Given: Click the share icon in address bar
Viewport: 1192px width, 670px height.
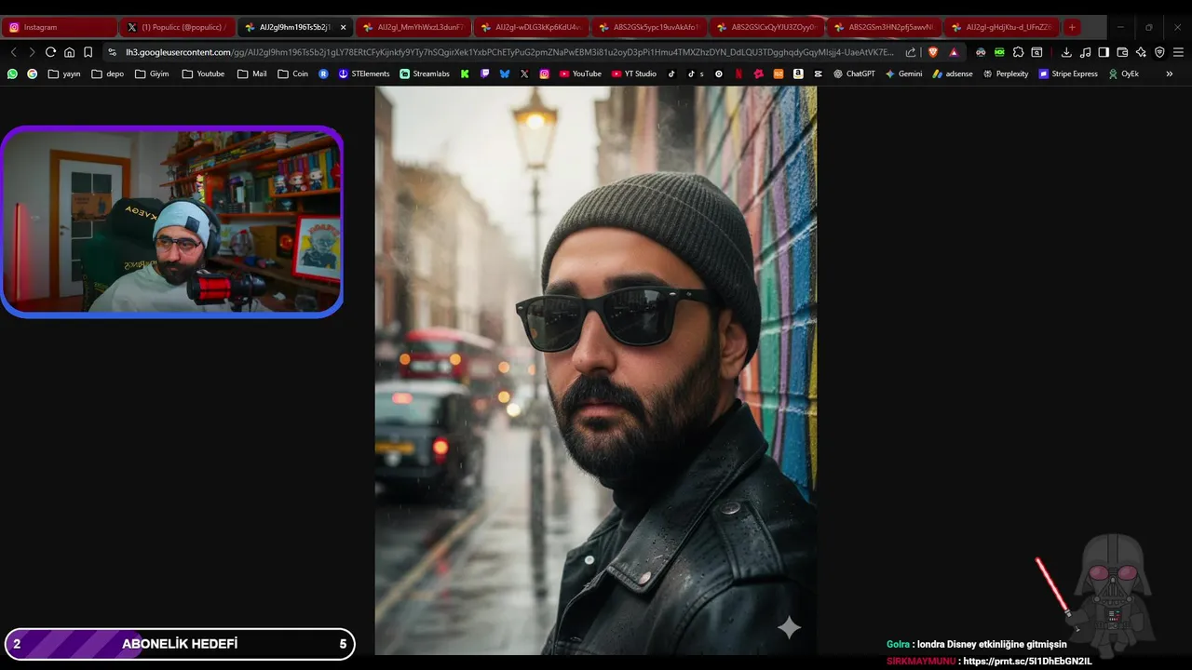Looking at the screenshot, I should (x=910, y=52).
